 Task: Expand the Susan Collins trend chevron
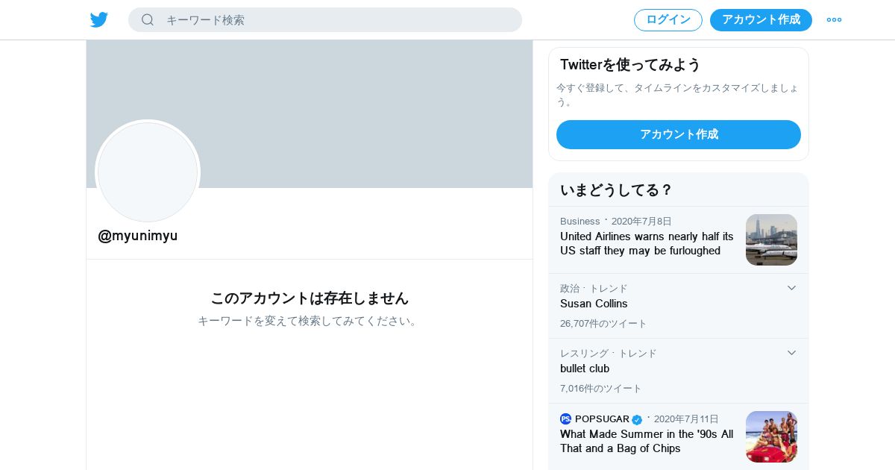(x=791, y=288)
